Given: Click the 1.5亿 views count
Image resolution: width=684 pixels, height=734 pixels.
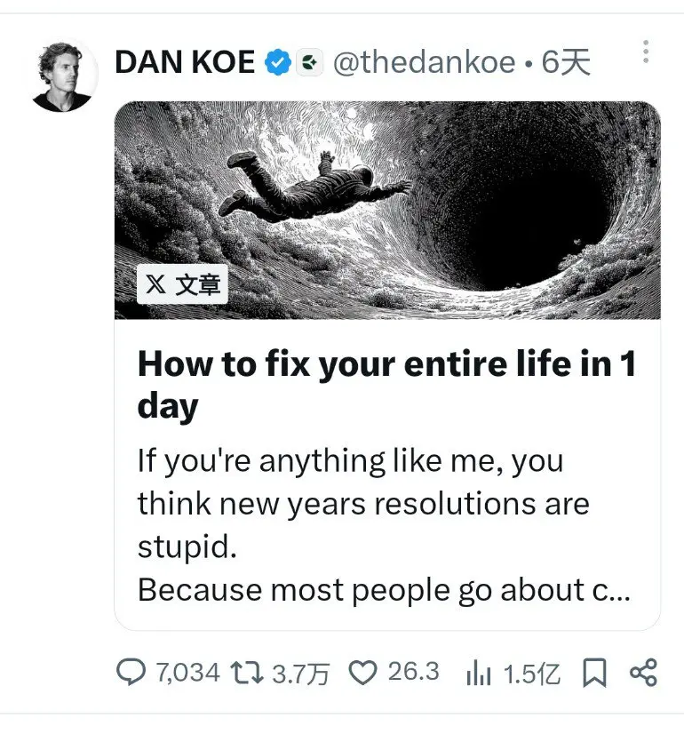Looking at the screenshot, I should coord(532,674).
